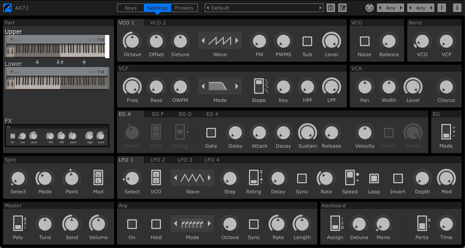Click the Retrig button in LFO 1
The height and width of the screenshot is (248, 465).
[254, 178]
